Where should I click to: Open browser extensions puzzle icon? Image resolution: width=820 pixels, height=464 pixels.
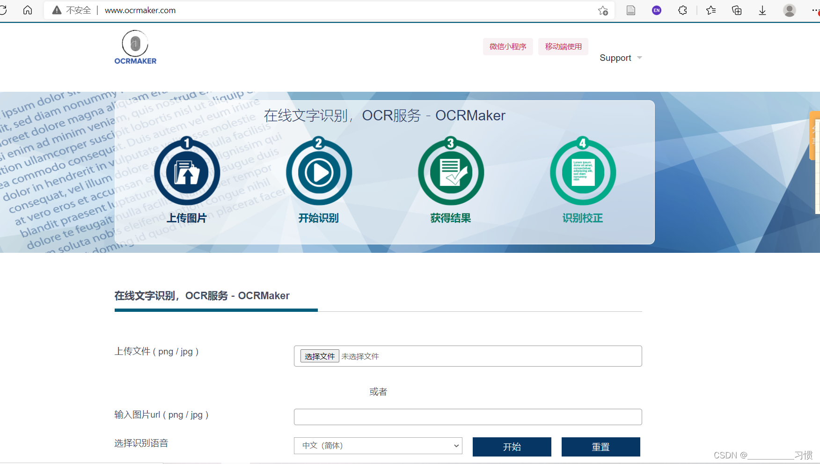click(683, 10)
